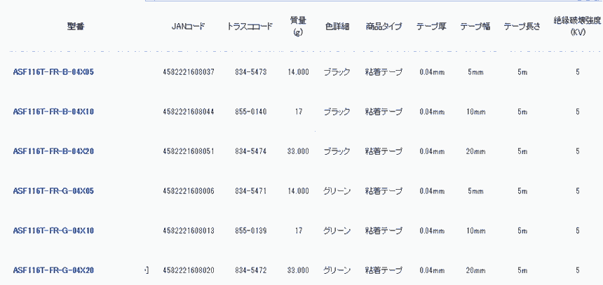Screen dimensions: 603x285
Task: Select the ASF116T-FR-G-04X05 model link
Action: pos(53,191)
